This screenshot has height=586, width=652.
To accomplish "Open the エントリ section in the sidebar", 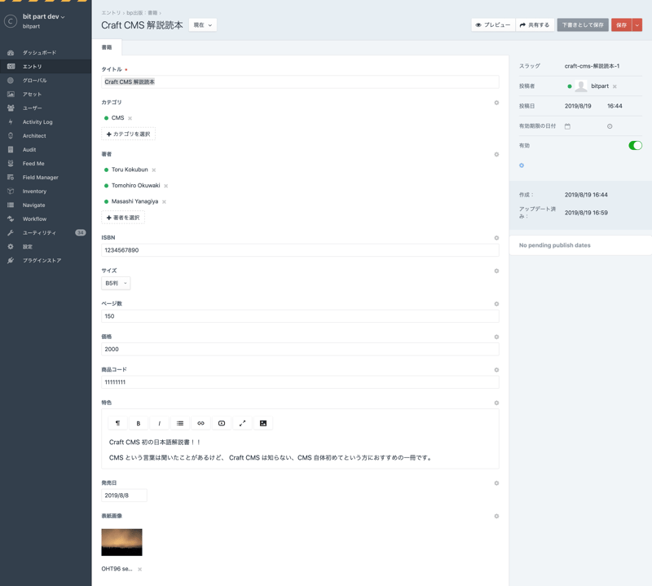I will pos(33,67).
